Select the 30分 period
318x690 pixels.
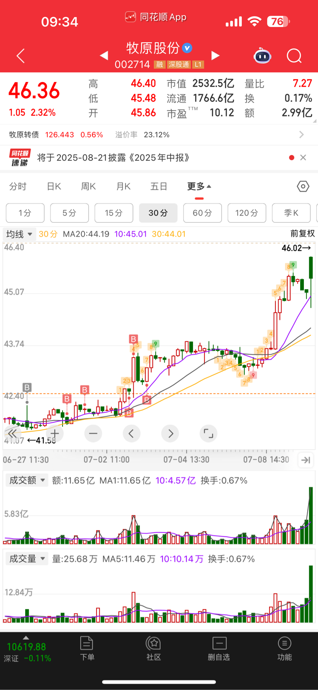tap(158, 213)
